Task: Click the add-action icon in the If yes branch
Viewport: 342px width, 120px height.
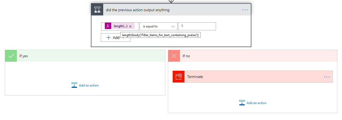Action: [x=74, y=85]
